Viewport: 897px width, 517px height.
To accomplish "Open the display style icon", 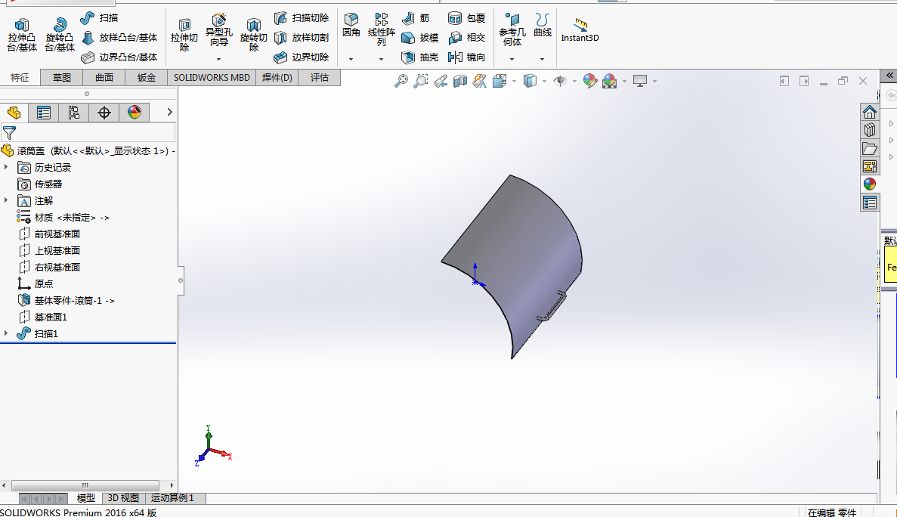I will pyautogui.click(x=530, y=81).
